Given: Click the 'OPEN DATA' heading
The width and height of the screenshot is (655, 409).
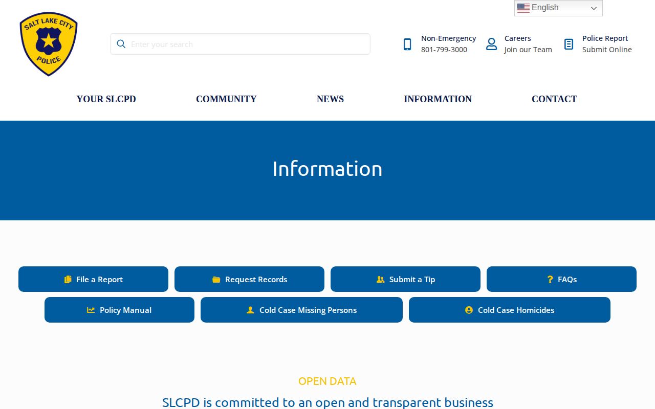Looking at the screenshot, I should 327,381.
